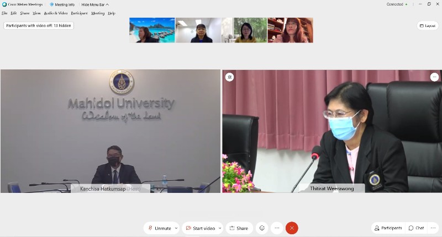
Task: Open the Layout options button
Action: click(x=428, y=25)
